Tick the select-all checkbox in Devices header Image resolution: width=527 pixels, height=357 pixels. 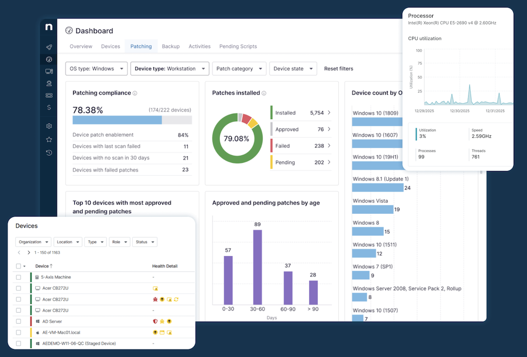[x=18, y=266]
